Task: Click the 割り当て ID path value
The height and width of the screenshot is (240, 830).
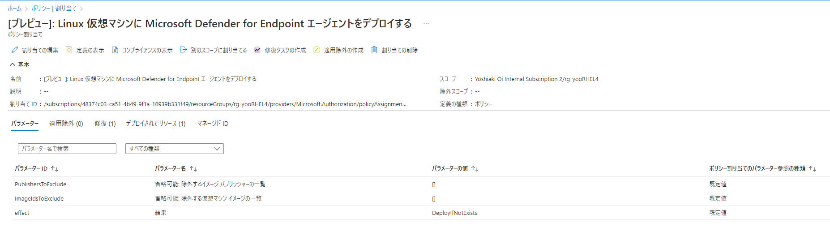Action: click(225, 104)
